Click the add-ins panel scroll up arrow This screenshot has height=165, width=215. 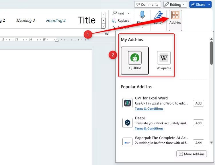[212, 39]
